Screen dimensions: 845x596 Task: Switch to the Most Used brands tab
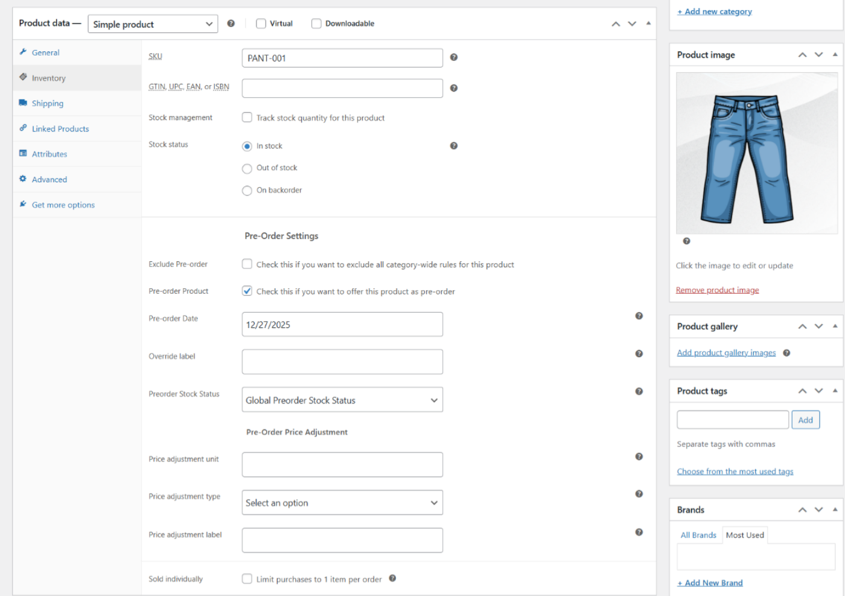(745, 534)
